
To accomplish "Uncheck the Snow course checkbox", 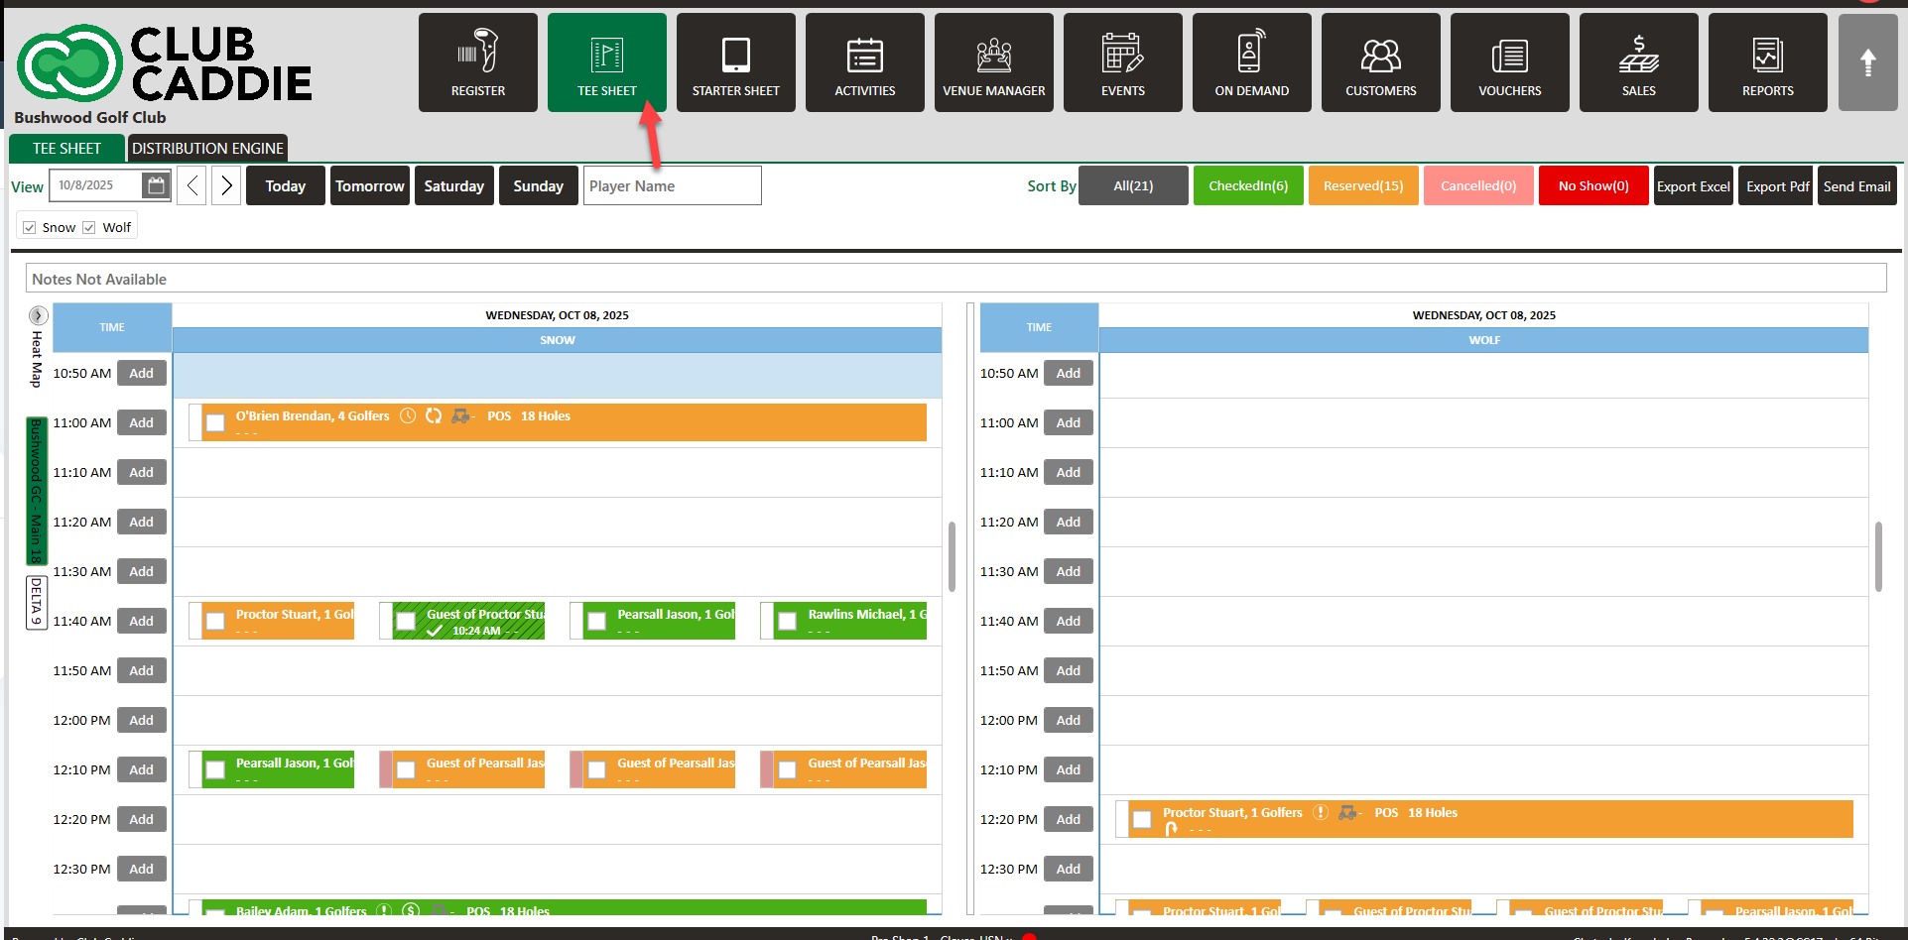I will pyautogui.click(x=30, y=227).
